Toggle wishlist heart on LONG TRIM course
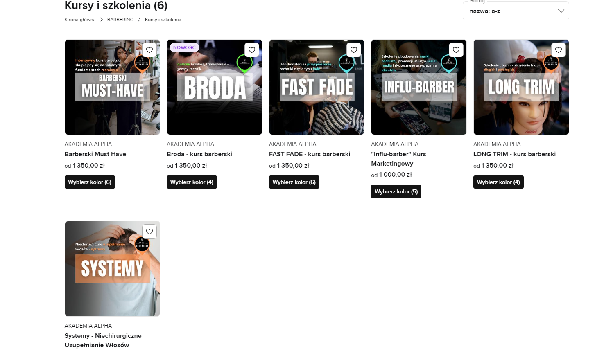 (559, 50)
